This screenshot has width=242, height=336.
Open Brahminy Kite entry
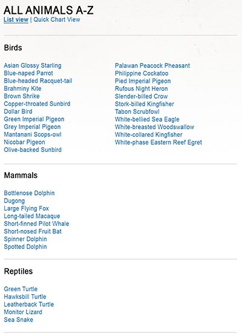[x=22, y=88]
